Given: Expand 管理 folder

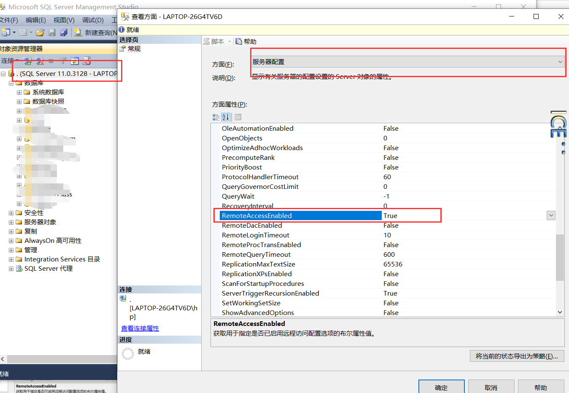Looking at the screenshot, I should click(11, 250).
